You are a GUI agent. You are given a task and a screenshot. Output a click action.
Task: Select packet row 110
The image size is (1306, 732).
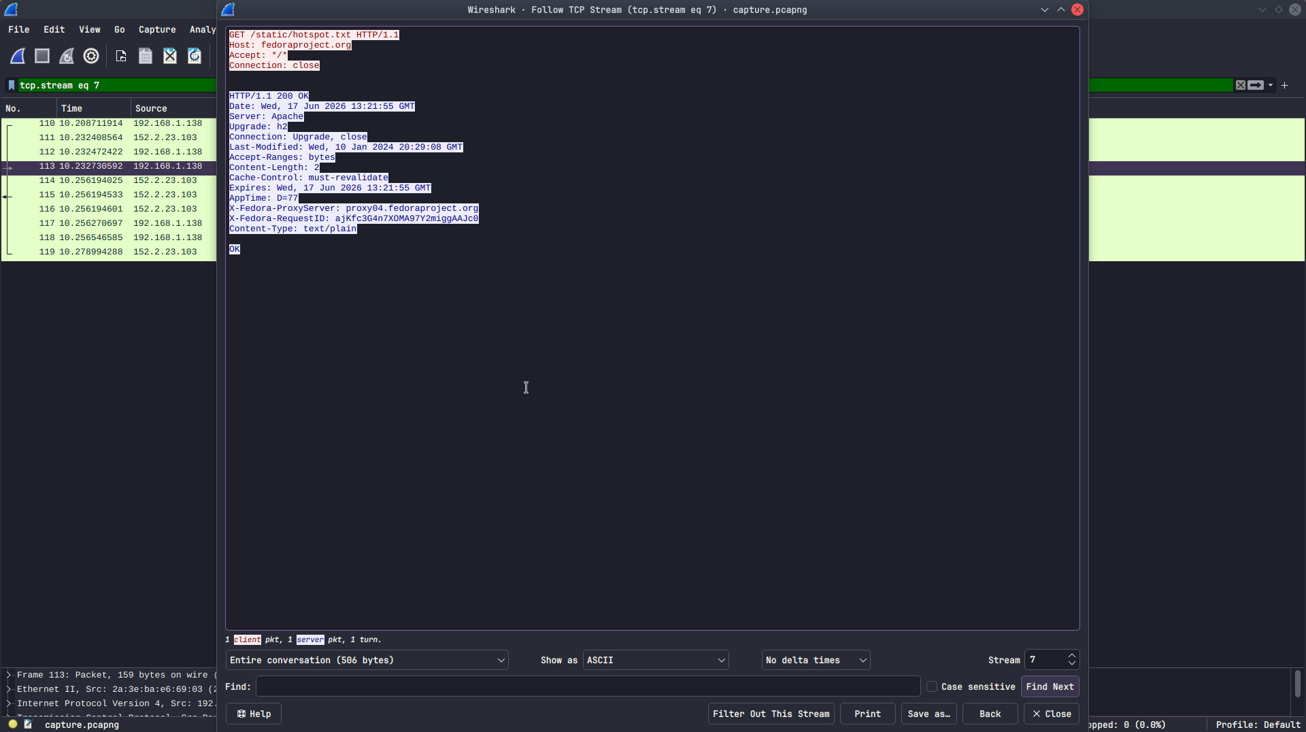pos(109,124)
